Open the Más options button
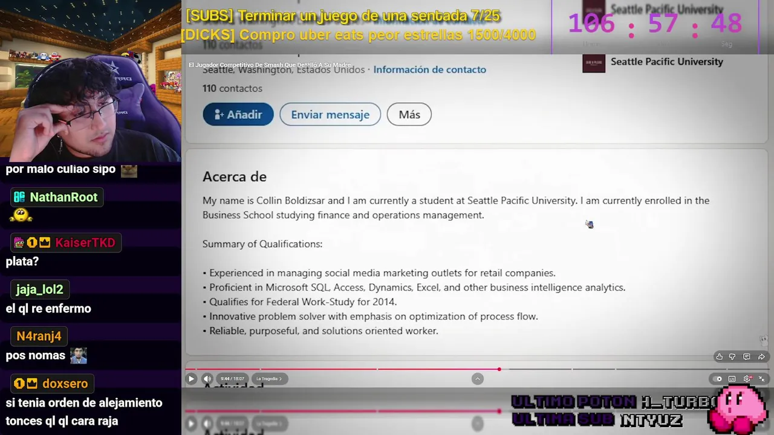The width and height of the screenshot is (774, 435). coord(409,115)
